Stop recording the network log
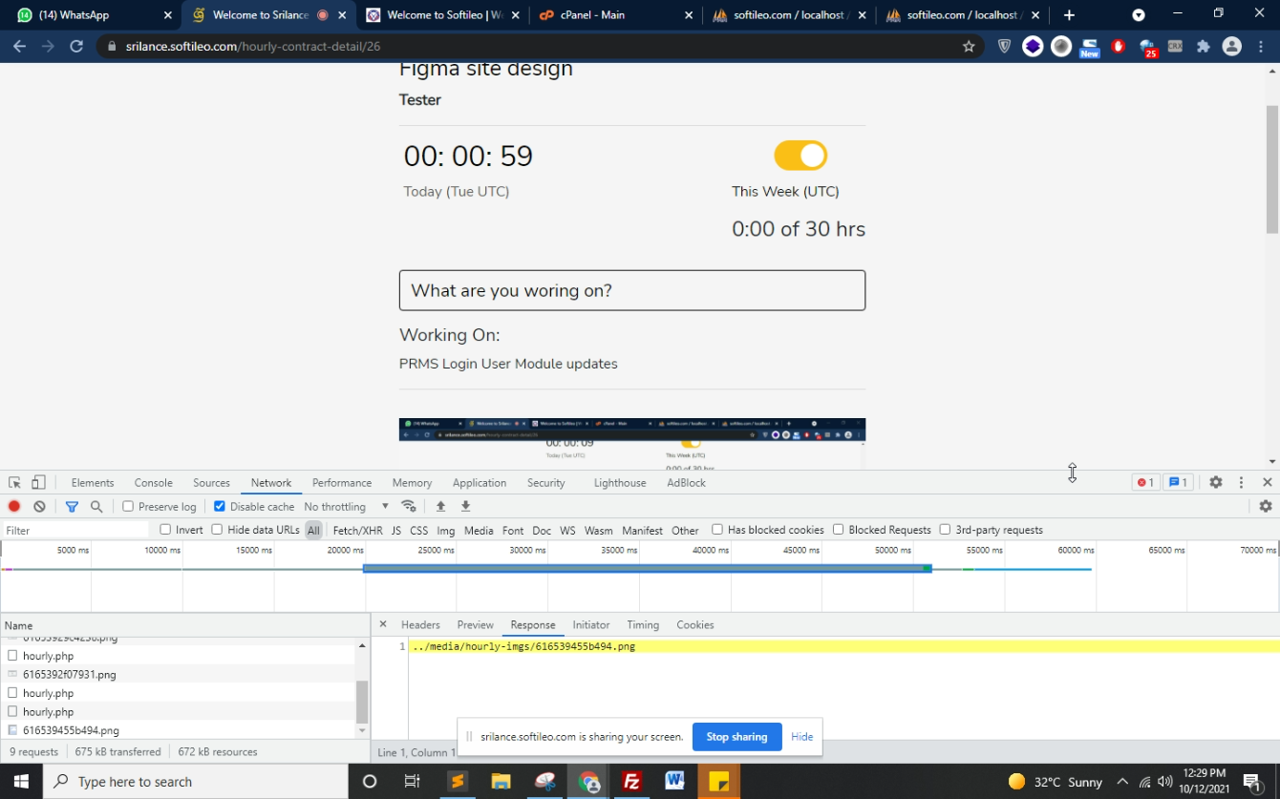The image size is (1280, 799). pos(14,507)
